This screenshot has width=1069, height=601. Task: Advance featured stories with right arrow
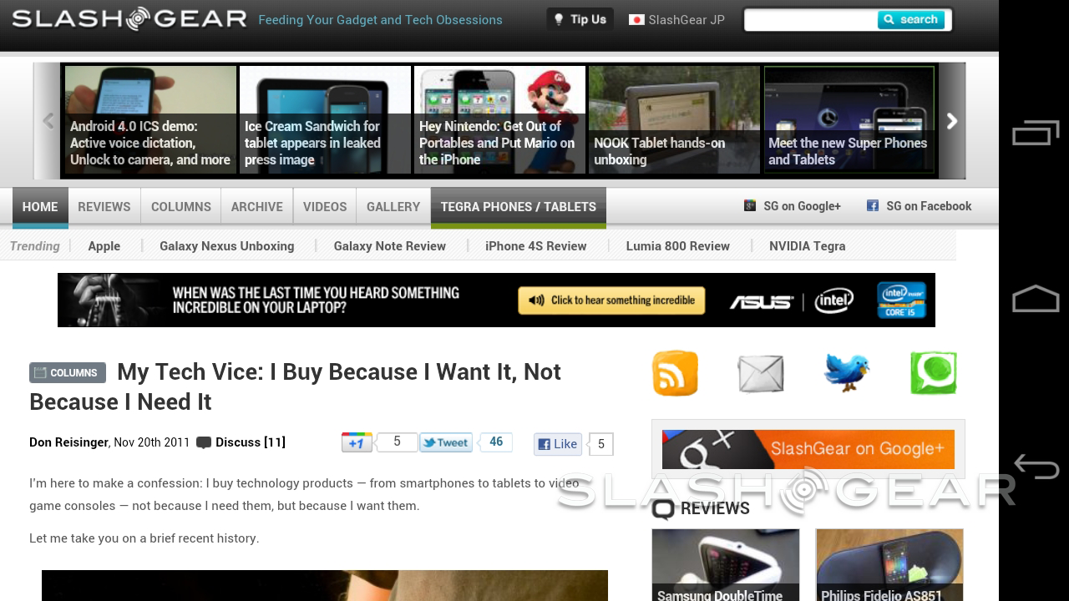pos(952,121)
